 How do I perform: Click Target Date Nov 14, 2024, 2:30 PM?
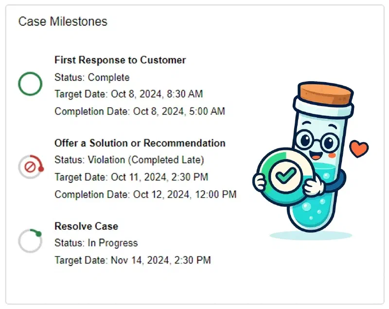click(x=133, y=260)
